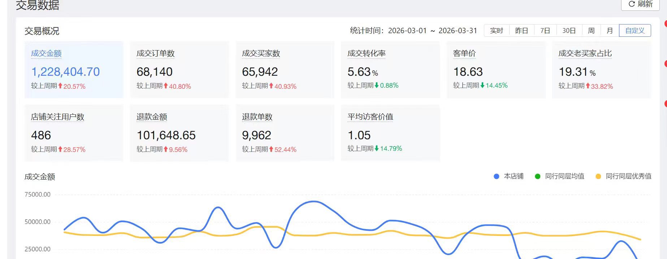Switch to 周 time range
Viewport: 667px width, 259px height.
click(591, 31)
